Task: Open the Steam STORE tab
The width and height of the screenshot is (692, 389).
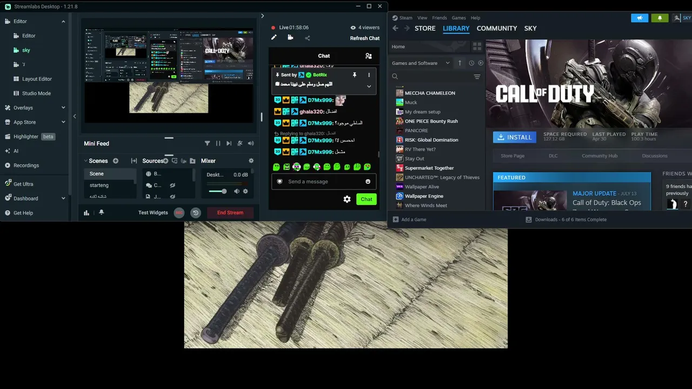Action: (425, 29)
